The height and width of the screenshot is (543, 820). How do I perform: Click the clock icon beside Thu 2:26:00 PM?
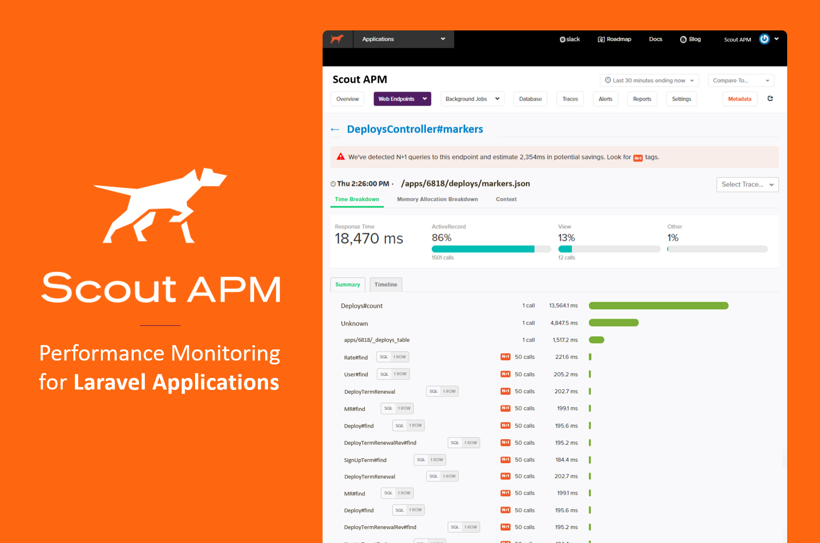point(333,184)
